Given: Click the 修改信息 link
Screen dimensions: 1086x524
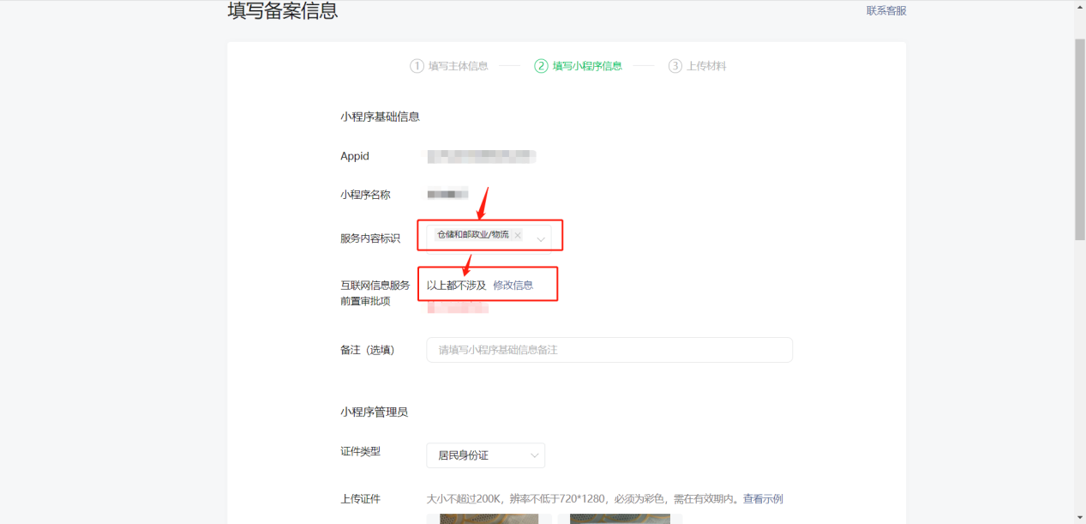Looking at the screenshot, I should coord(513,286).
